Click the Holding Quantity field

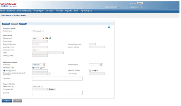tap(40, 56)
